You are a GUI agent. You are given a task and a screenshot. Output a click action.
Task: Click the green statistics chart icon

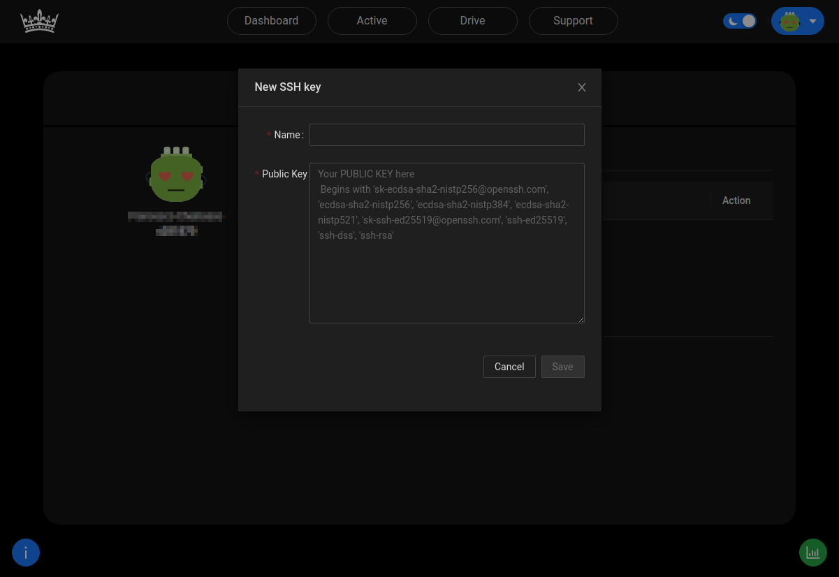click(x=812, y=552)
